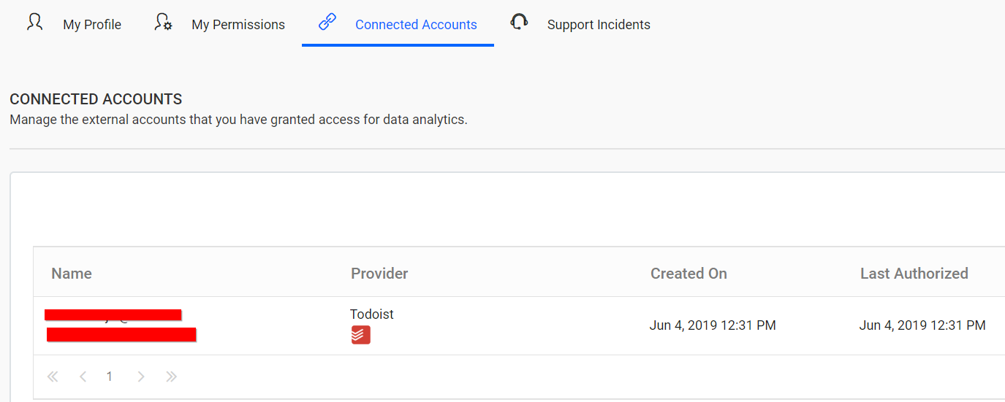Click the Created On date Jun 4, 2019
The image size is (1005, 402).
point(713,325)
